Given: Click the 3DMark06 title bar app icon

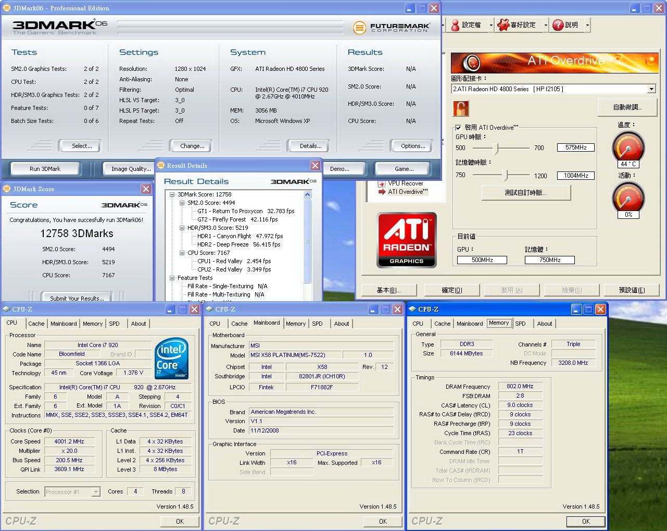Looking at the screenshot, I should [6, 8].
